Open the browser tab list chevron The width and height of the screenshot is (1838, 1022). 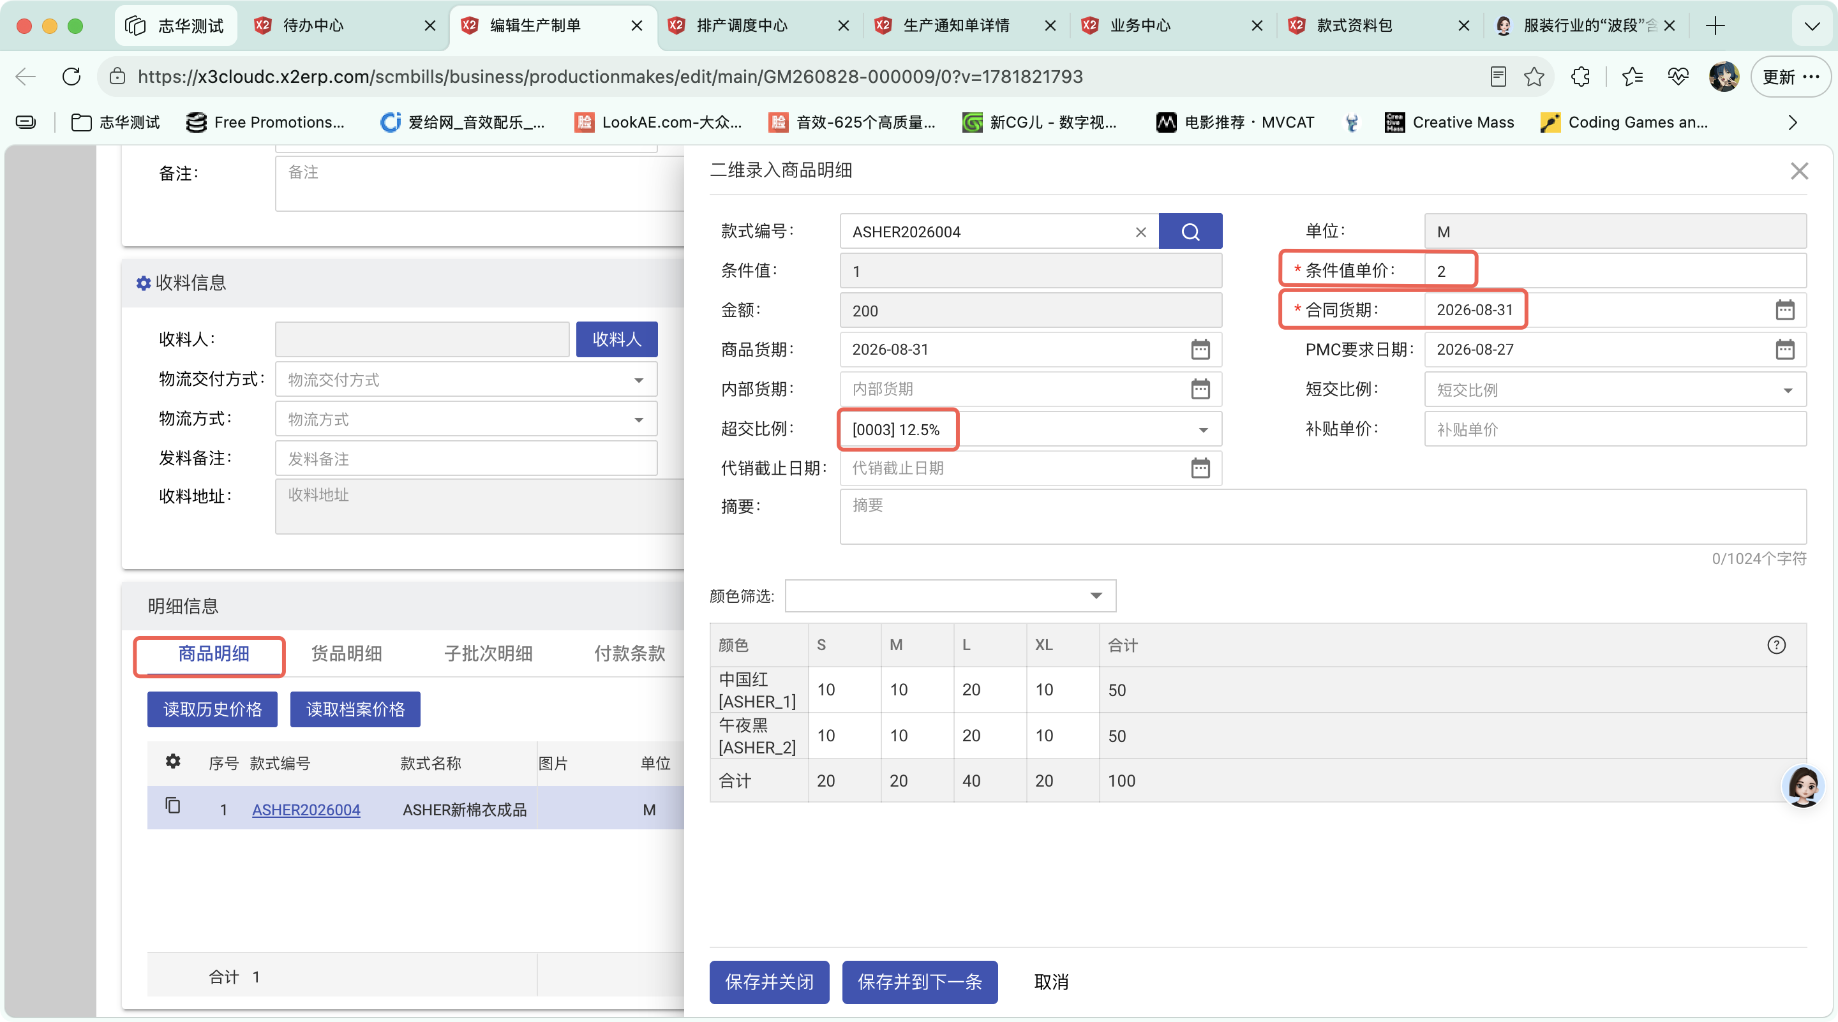(1812, 26)
